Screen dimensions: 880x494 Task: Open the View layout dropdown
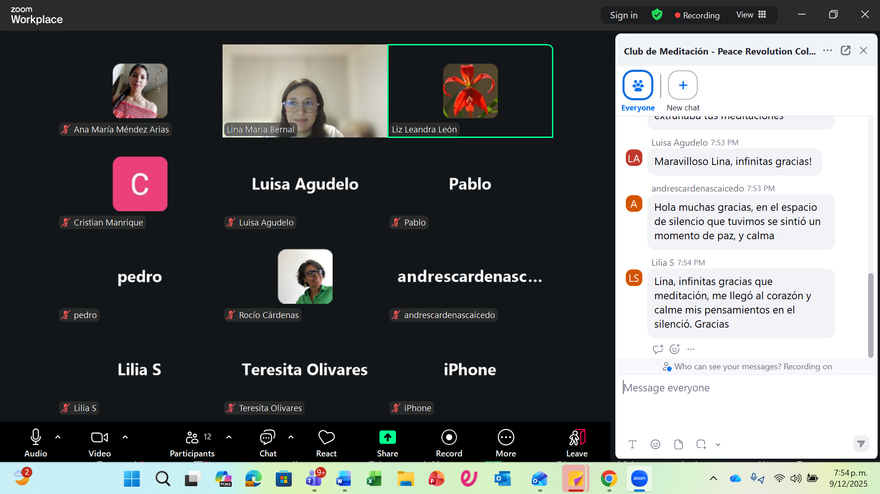tap(751, 15)
